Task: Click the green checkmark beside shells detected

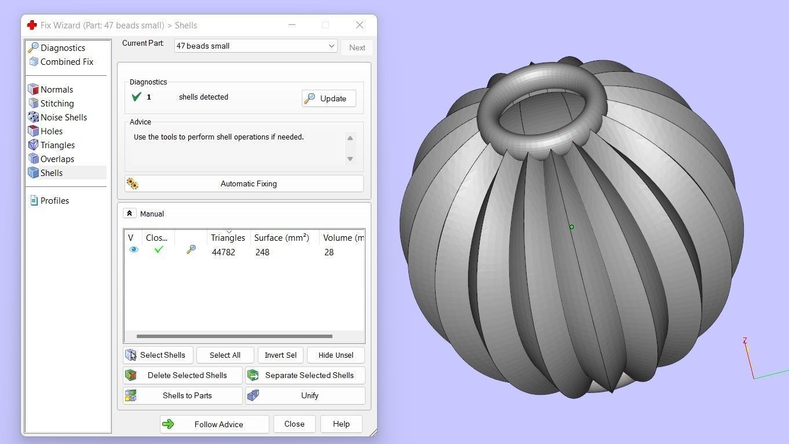Action: (x=137, y=97)
